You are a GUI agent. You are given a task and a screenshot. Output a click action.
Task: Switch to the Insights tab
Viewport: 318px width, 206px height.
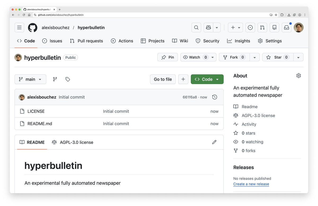(238, 41)
